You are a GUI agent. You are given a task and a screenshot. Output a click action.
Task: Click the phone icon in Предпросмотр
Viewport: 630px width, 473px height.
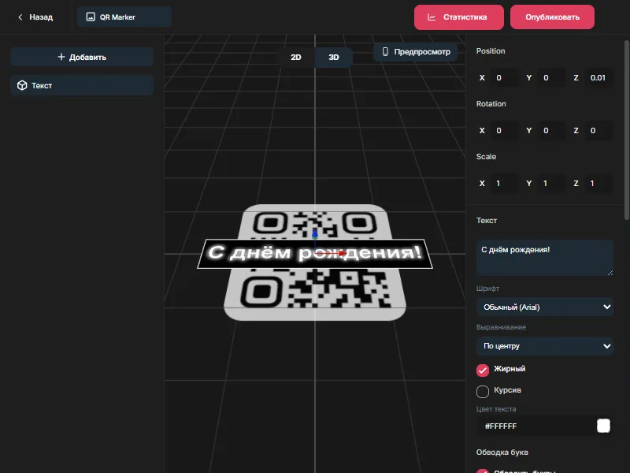pyautogui.click(x=385, y=51)
